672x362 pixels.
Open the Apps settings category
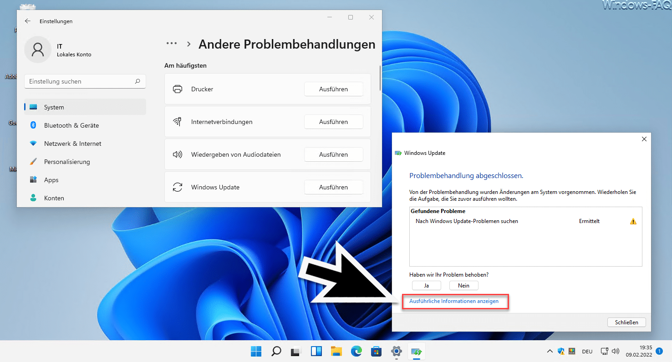(x=85, y=180)
